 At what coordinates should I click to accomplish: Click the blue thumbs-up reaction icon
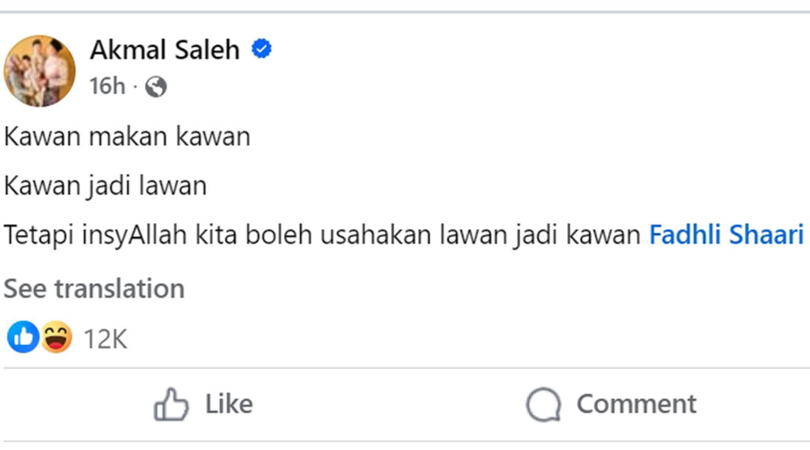[23, 337]
